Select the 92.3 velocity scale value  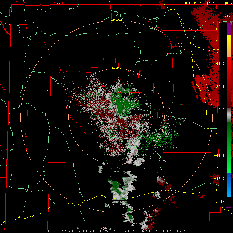pyautogui.click(x=220, y=41)
